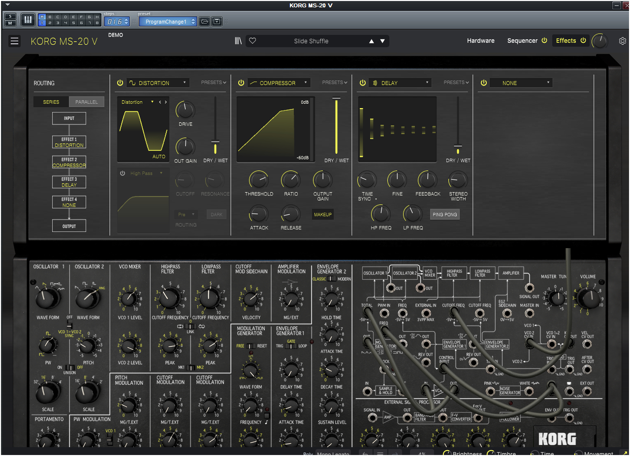Expand Compressor PRESETS menu

pos(335,83)
